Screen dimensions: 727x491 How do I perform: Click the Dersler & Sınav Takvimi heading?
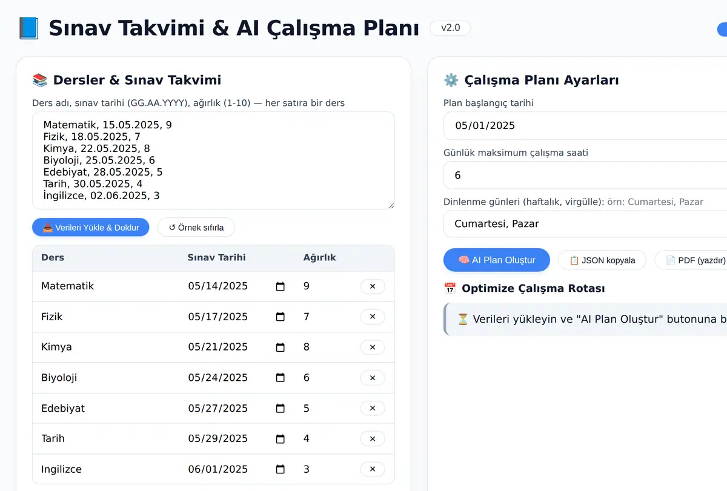point(137,80)
